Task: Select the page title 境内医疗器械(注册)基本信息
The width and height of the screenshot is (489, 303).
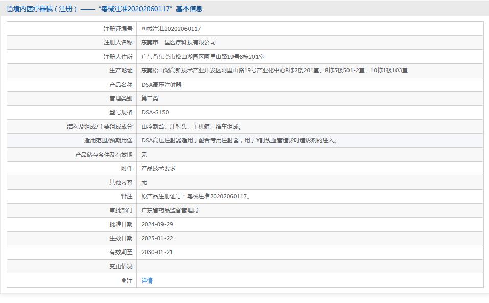Action: (x=108, y=9)
